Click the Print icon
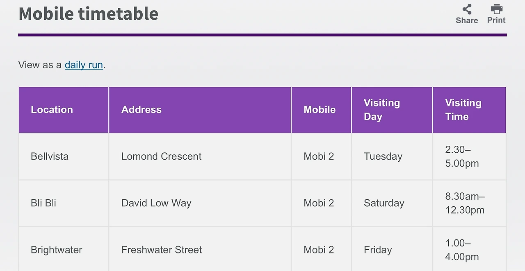Viewport: 525px width, 271px height. coord(496,9)
